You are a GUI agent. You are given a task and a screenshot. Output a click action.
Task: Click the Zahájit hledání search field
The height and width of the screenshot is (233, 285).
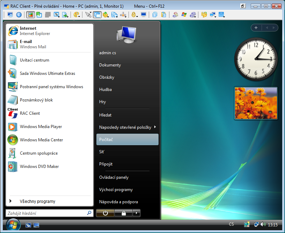click(x=50, y=213)
